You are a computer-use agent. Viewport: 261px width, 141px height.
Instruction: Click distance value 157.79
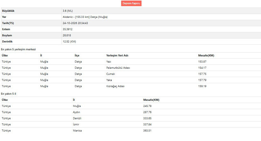[x=202, y=80]
